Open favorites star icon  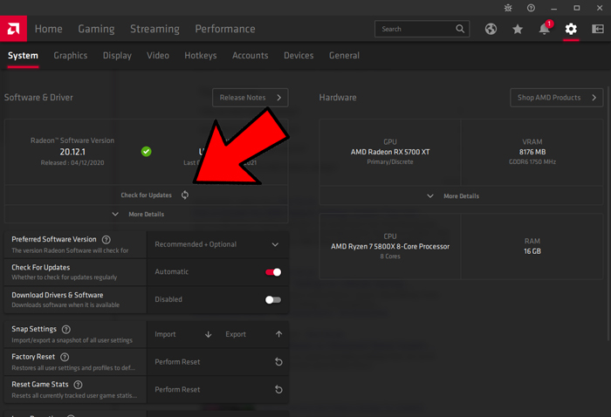coord(518,29)
